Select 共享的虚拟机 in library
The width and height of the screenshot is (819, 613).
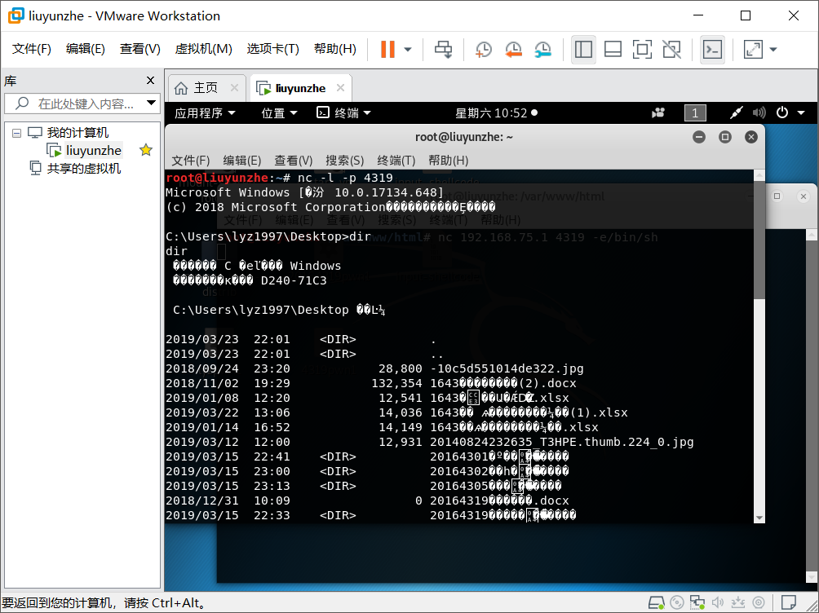(x=84, y=168)
